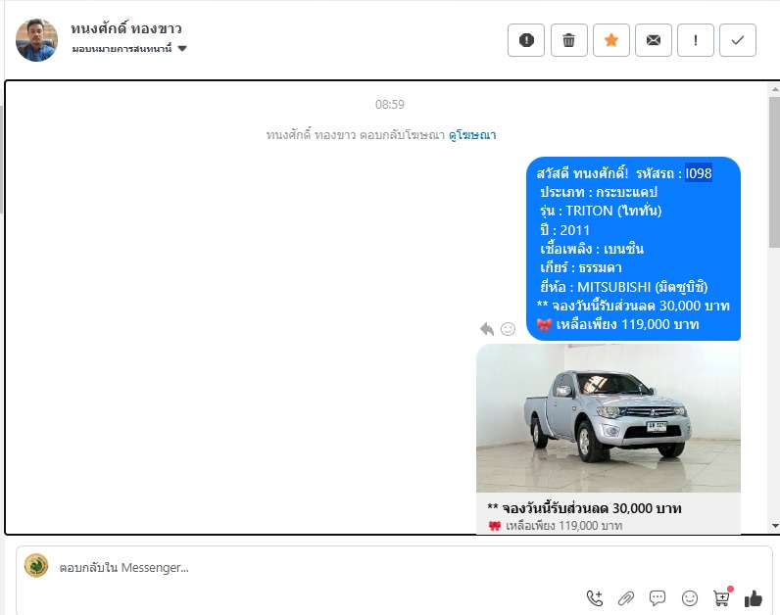This screenshot has width=780, height=615.
Task: Open the shopping cart order icon
Action: [722, 597]
